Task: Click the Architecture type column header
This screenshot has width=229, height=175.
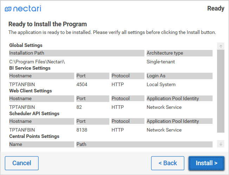Action: (x=179, y=53)
